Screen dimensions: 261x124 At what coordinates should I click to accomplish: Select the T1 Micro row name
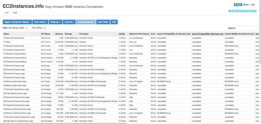(x=7, y=42)
